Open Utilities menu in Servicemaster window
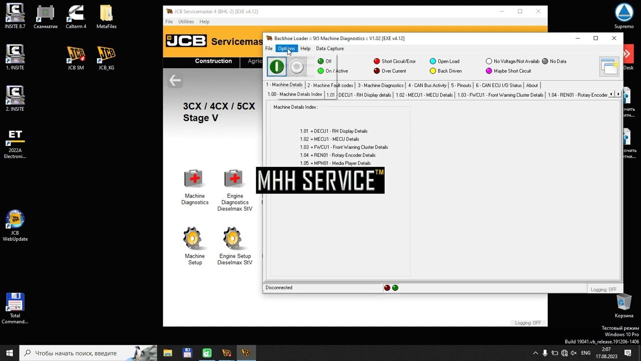The image size is (641, 361). click(186, 22)
